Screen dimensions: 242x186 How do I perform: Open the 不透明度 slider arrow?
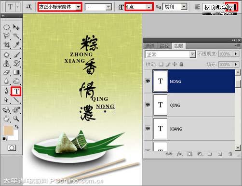pyautogui.click(x=236, y=54)
